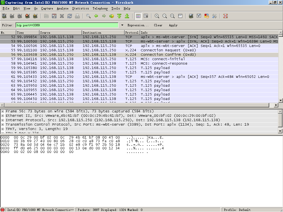
Task: Toggle auto scroll in live capture
Action: 146,16
